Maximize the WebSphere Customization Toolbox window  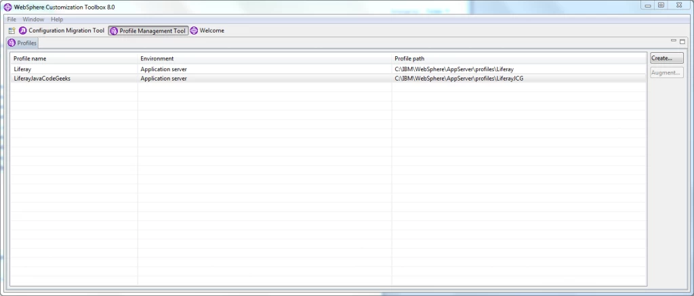(x=661, y=5)
